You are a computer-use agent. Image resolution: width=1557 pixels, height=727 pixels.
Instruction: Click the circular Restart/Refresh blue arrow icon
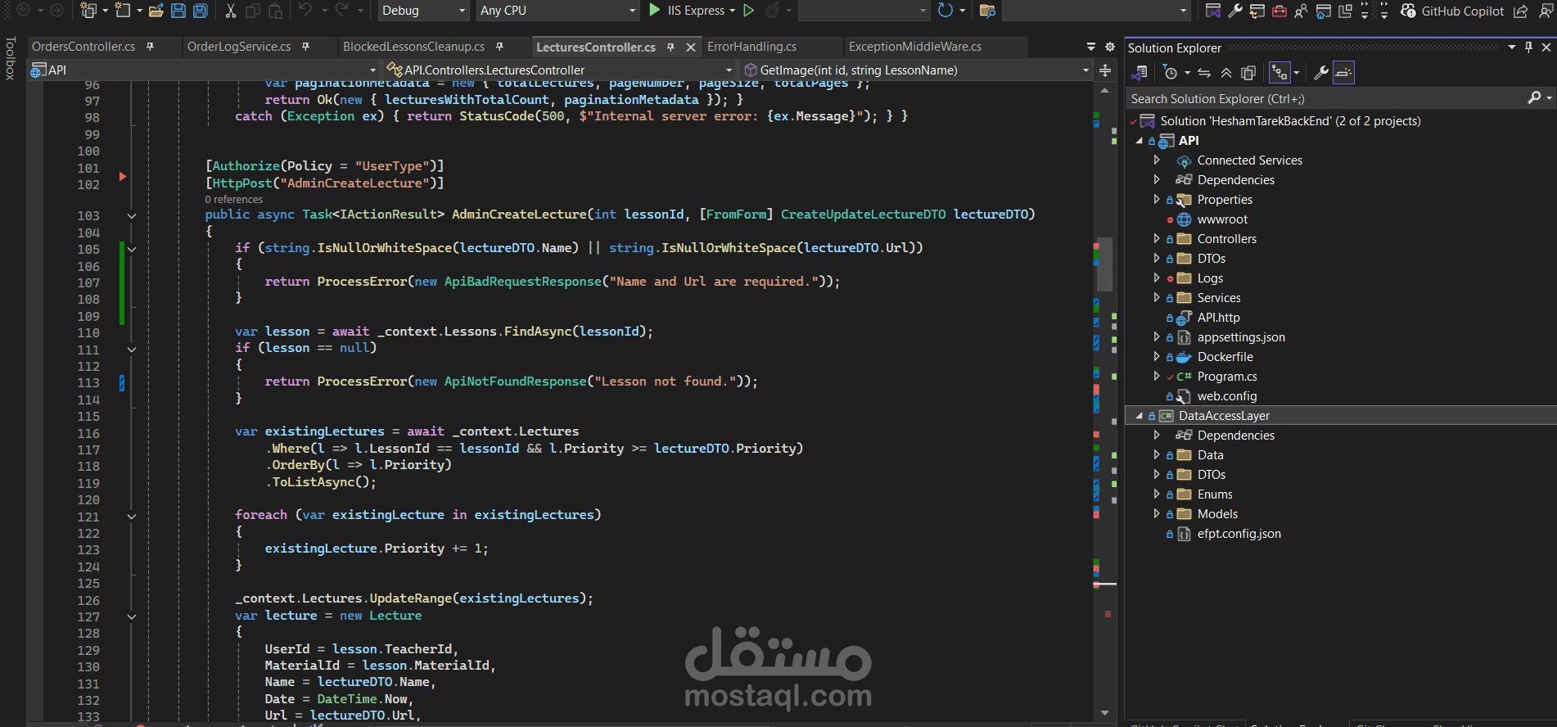coord(945,11)
